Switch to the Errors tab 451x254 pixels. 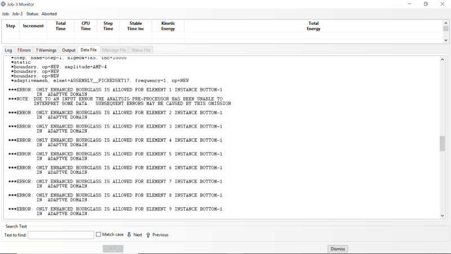(x=24, y=50)
